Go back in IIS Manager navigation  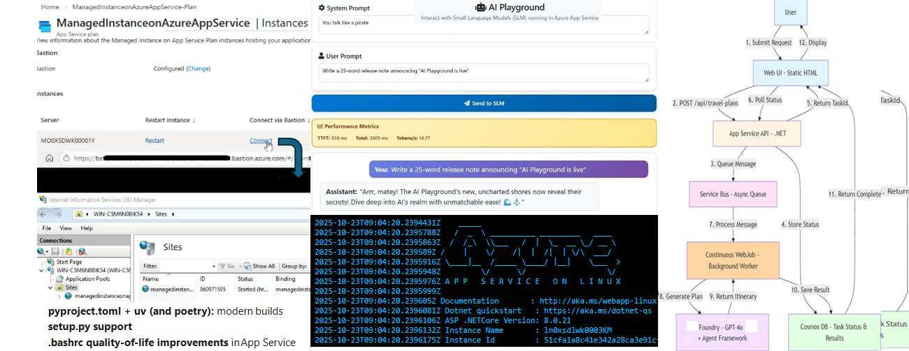pyautogui.click(x=43, y=214)
